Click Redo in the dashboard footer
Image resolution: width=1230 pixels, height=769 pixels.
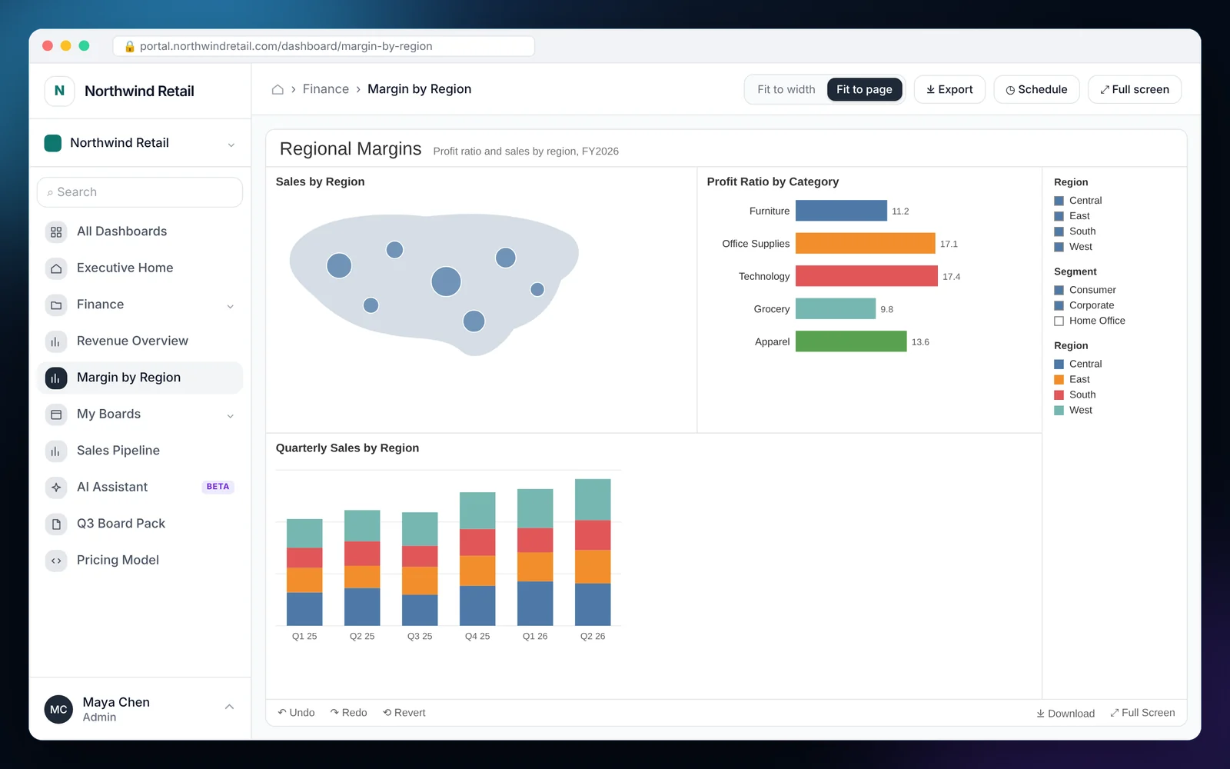click(x=349, y=713)
